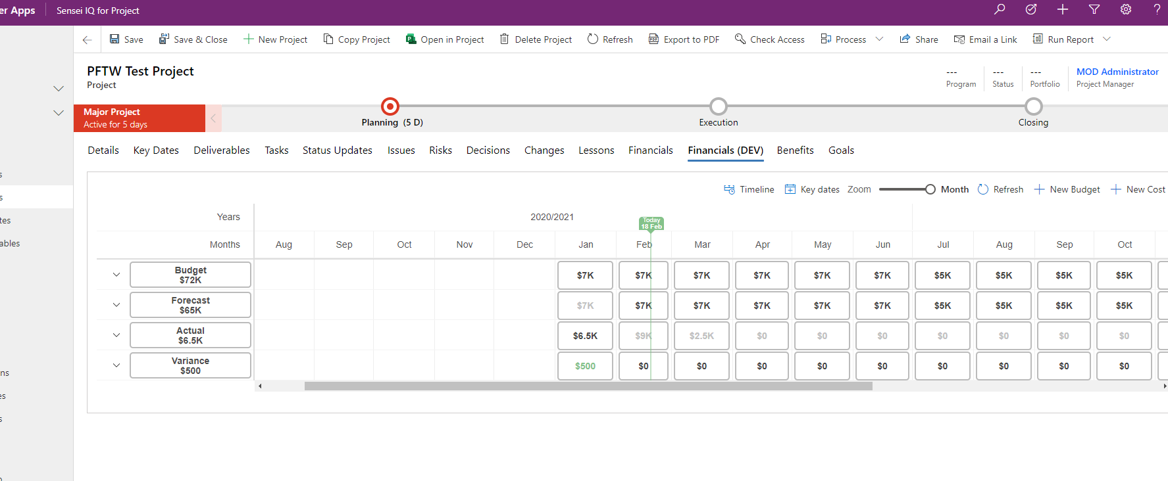1168x481 pixels.
Task: Toggle the Timeline view option
Action: point(749,189)
